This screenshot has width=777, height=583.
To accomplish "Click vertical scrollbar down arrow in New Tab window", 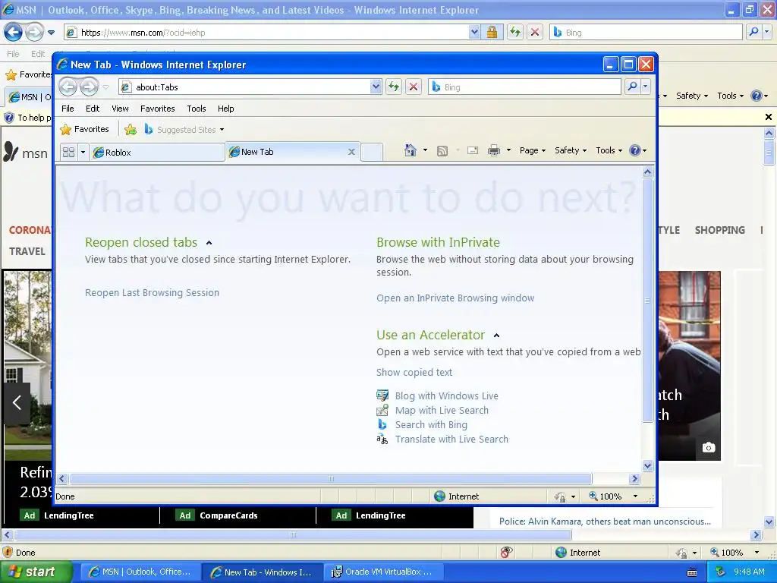I will [x=647, y=465].
